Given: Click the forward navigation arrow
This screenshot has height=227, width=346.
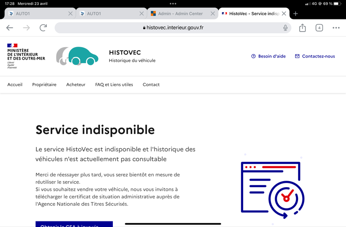Looking at the screenshot, I should click(x=26, y=28).
